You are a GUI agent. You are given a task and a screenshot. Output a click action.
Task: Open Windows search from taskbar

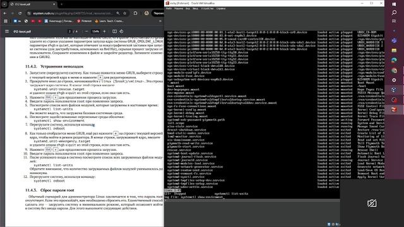(x=394, y=13)
